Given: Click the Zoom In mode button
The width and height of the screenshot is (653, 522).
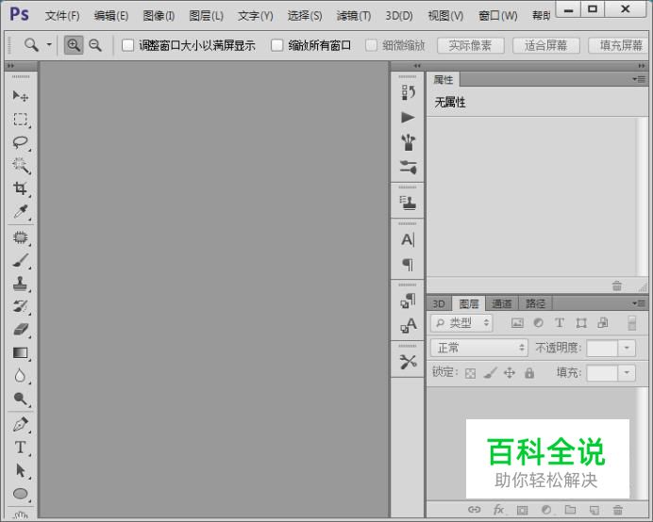Looking at the screenshot, I should coord(74,45).
